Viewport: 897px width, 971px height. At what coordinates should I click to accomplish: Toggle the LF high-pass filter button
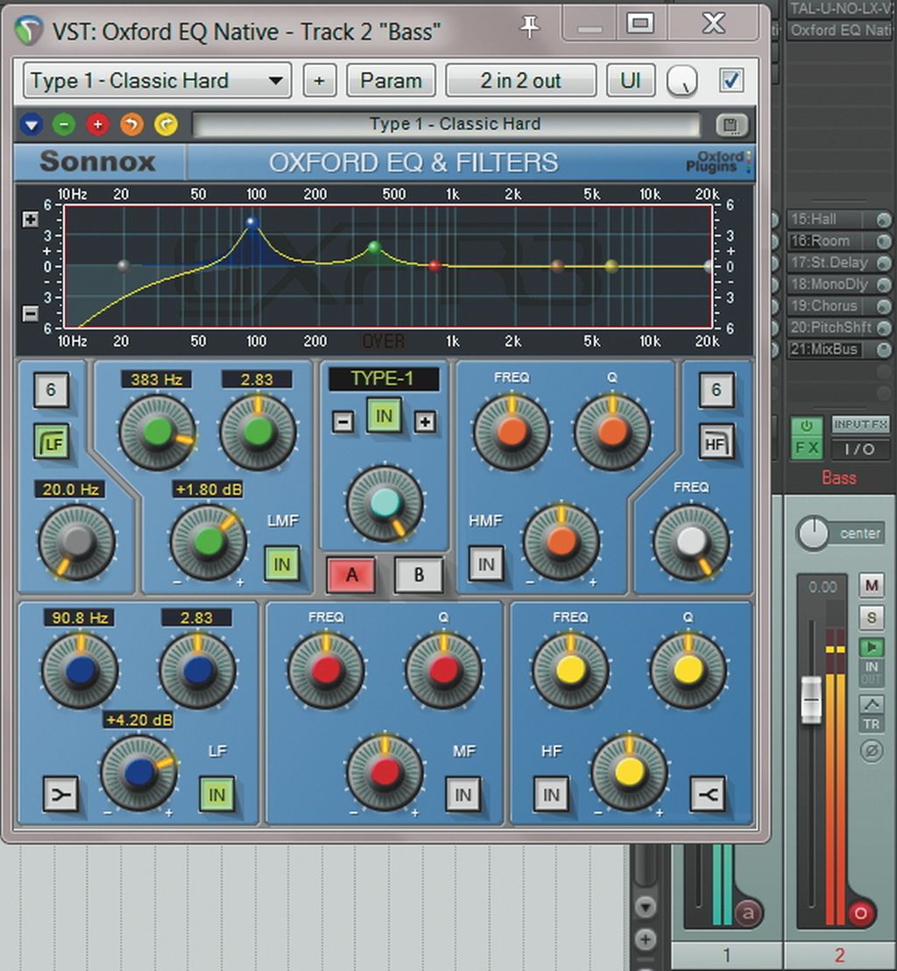[x=52, y=442]
